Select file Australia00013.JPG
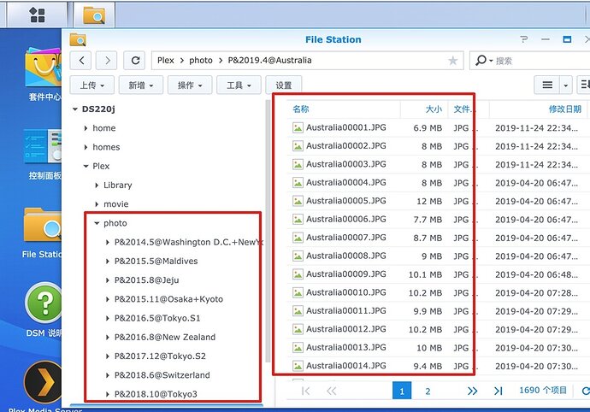The height and width of the screenshot is (412, 590). click(346, 348)
